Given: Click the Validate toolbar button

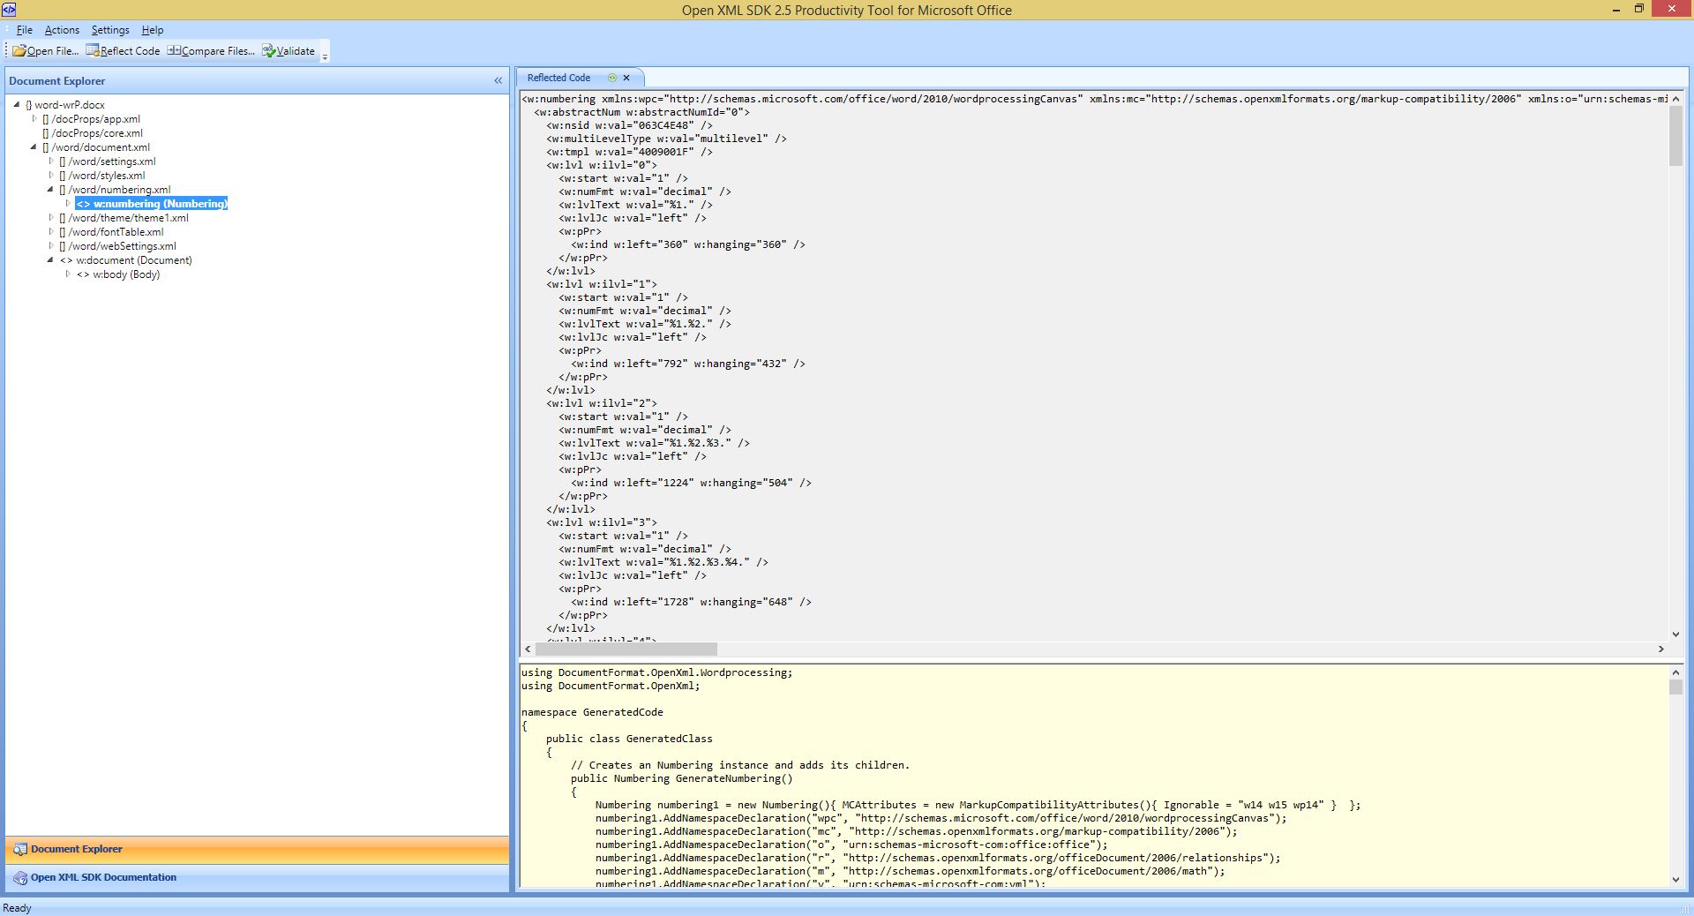Looking at the screenshot, I should 289,51.
